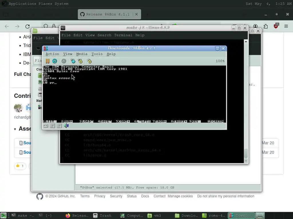Click the sound speaker icon in 86Box status bar
The width and height of the screenshot is (293, 219).
tap(66, 126)
